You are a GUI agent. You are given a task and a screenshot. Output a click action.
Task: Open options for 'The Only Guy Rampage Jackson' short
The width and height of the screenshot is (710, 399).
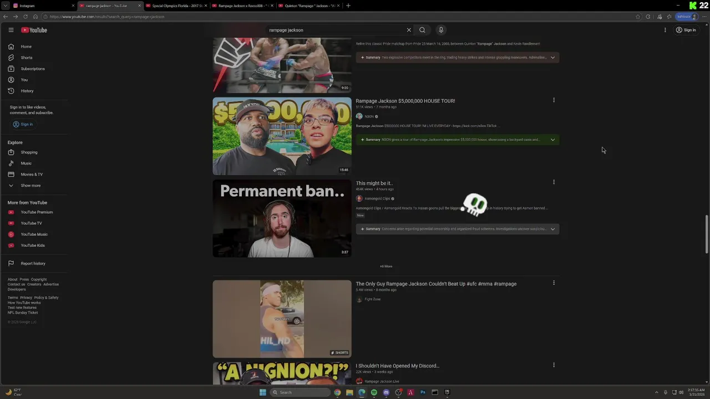click(x=554, y=283)
